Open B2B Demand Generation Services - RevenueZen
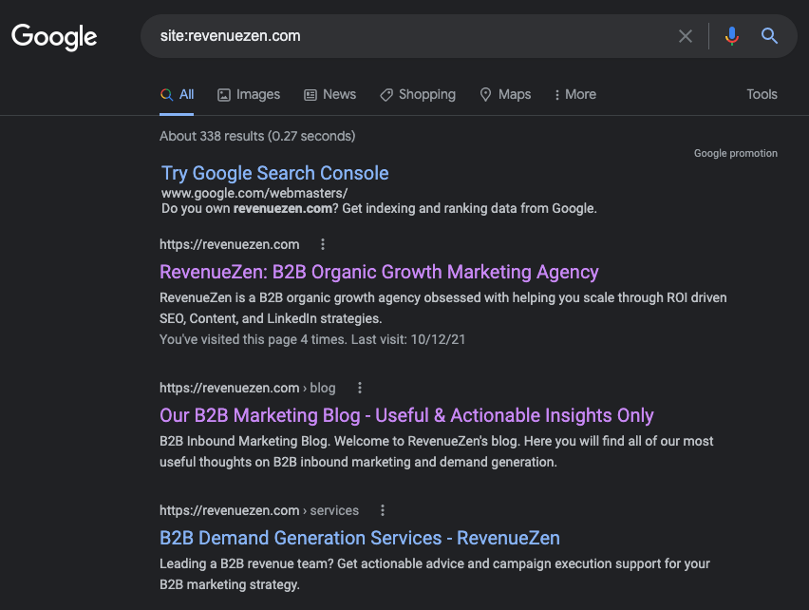The height and width of the screenshot is (610, 809). tap(360, 539)
